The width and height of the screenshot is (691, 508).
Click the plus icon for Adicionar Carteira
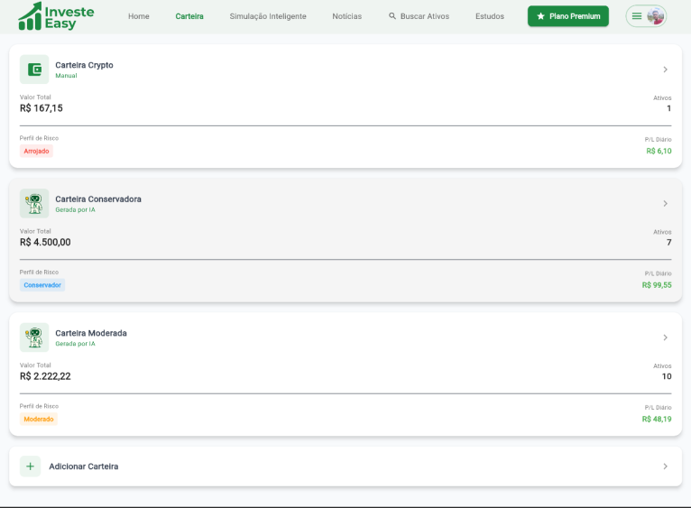tap(31, 466)
